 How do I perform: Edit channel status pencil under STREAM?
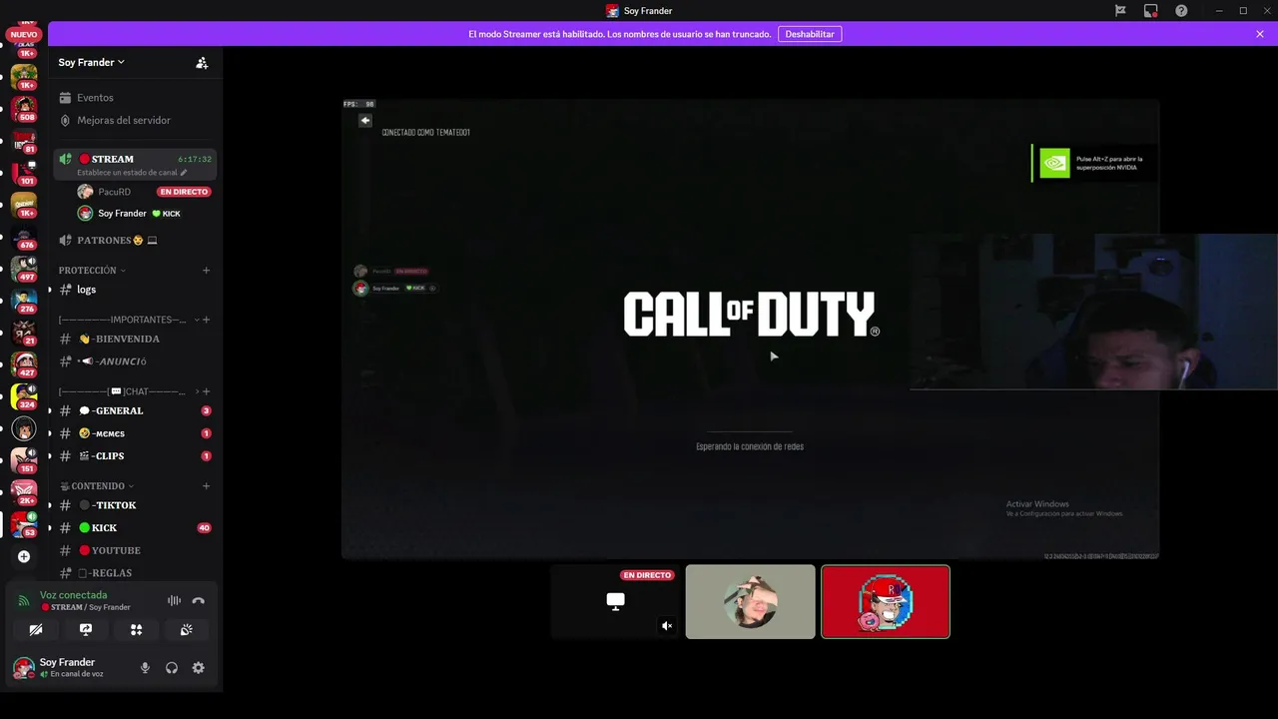point(184,173)
